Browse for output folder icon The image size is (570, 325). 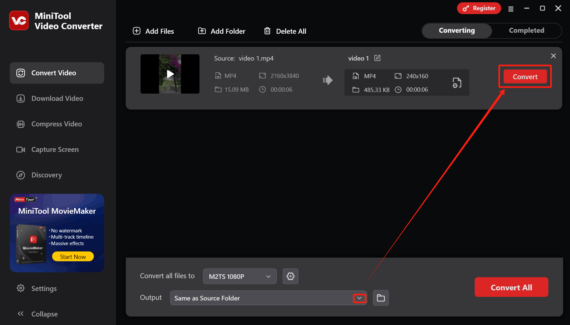[x=381, y=298]
